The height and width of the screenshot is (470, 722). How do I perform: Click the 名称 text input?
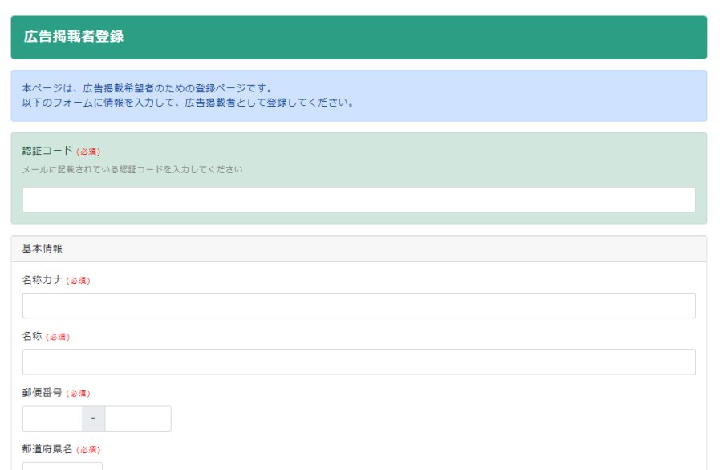[359, 362]
